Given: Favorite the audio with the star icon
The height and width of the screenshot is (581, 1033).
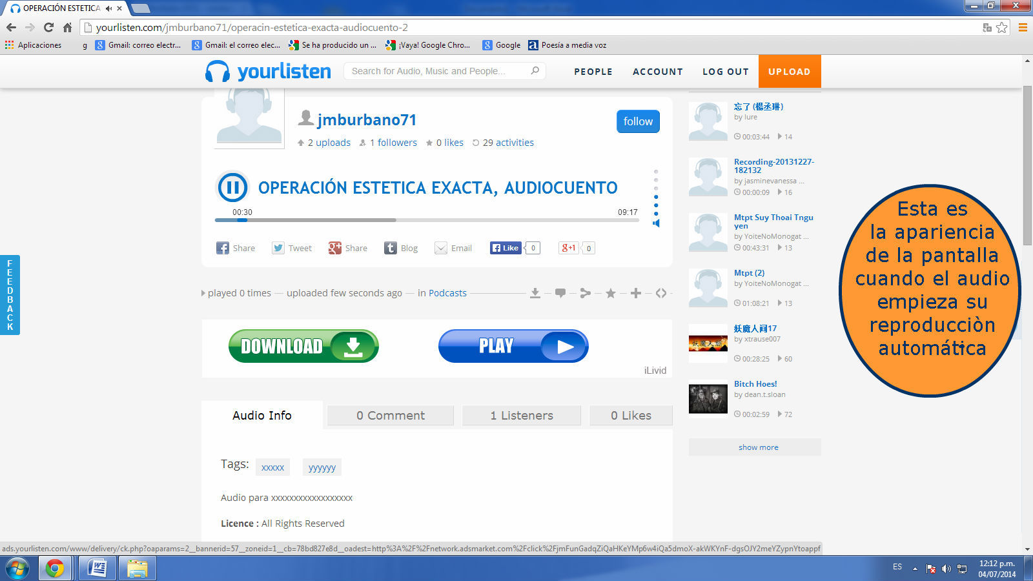Looking at the screenshot, I should tap(610, 293).
